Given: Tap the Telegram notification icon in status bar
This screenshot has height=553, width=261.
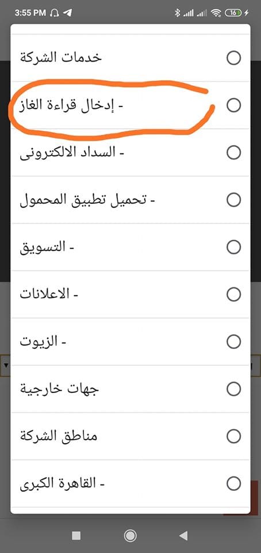Looking at the screenshot, I should coord(67,13).
